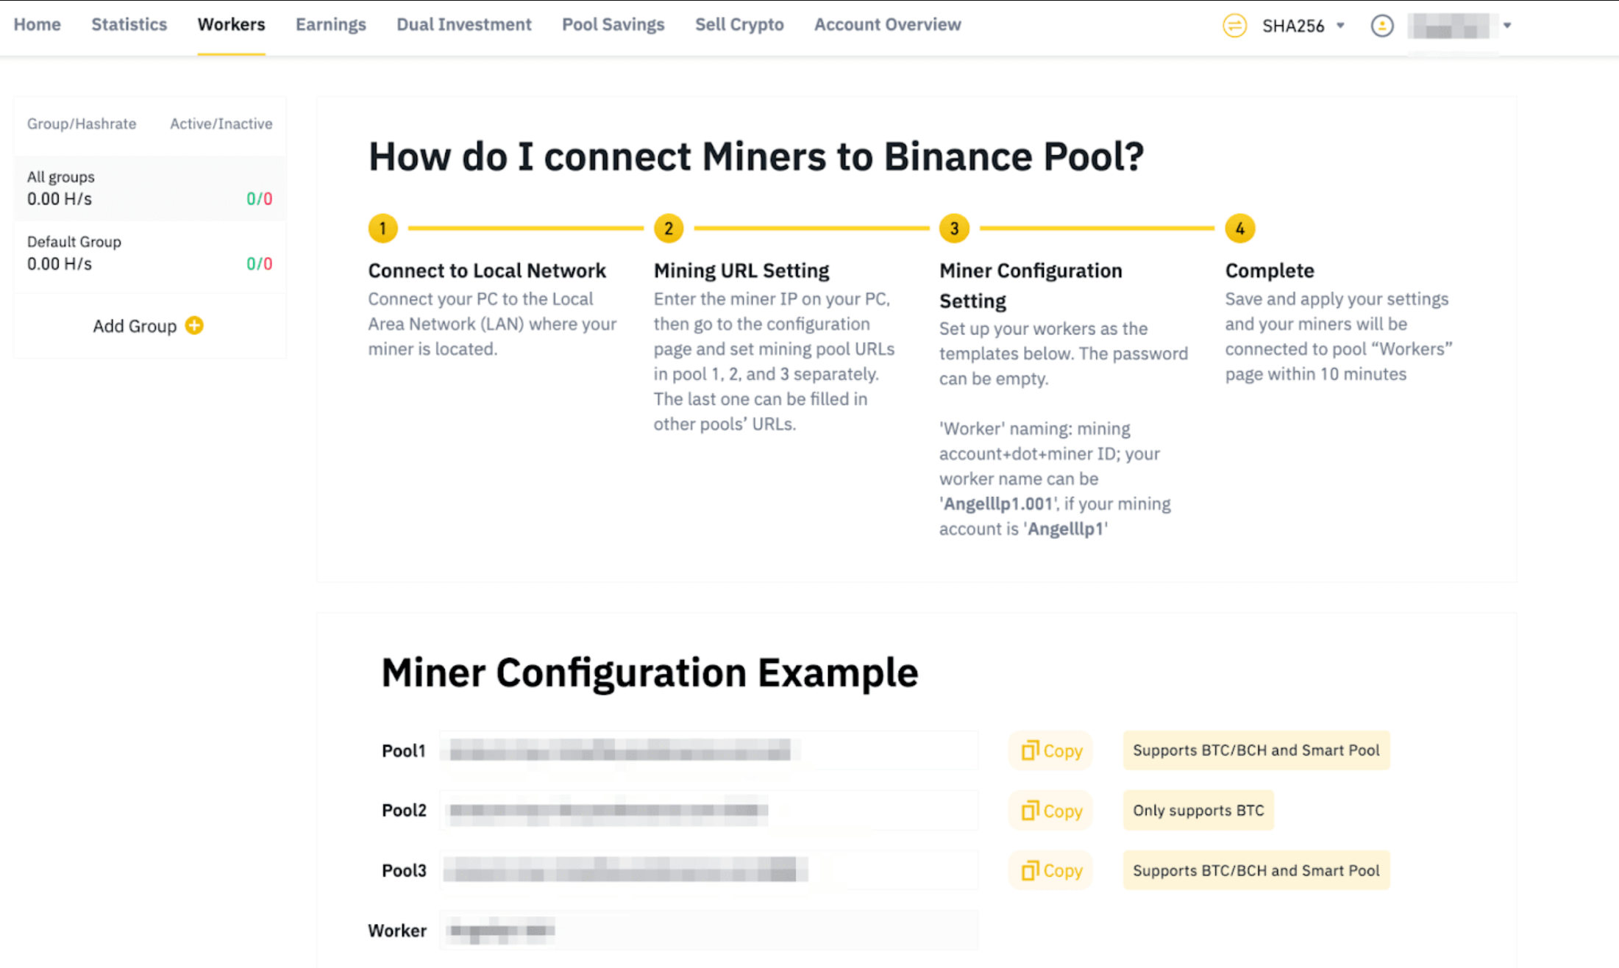Click the step 4 Complete circle
The height and width of the screenshot is (968, 1619).
(1239, 229)
